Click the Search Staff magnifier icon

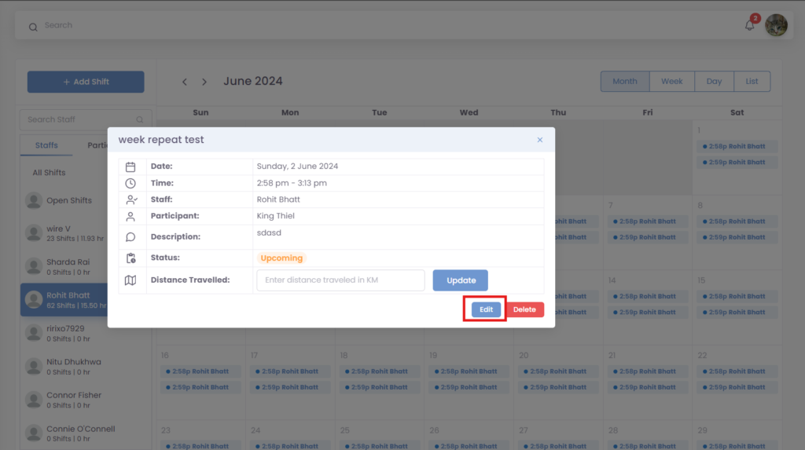coord(140,120)
